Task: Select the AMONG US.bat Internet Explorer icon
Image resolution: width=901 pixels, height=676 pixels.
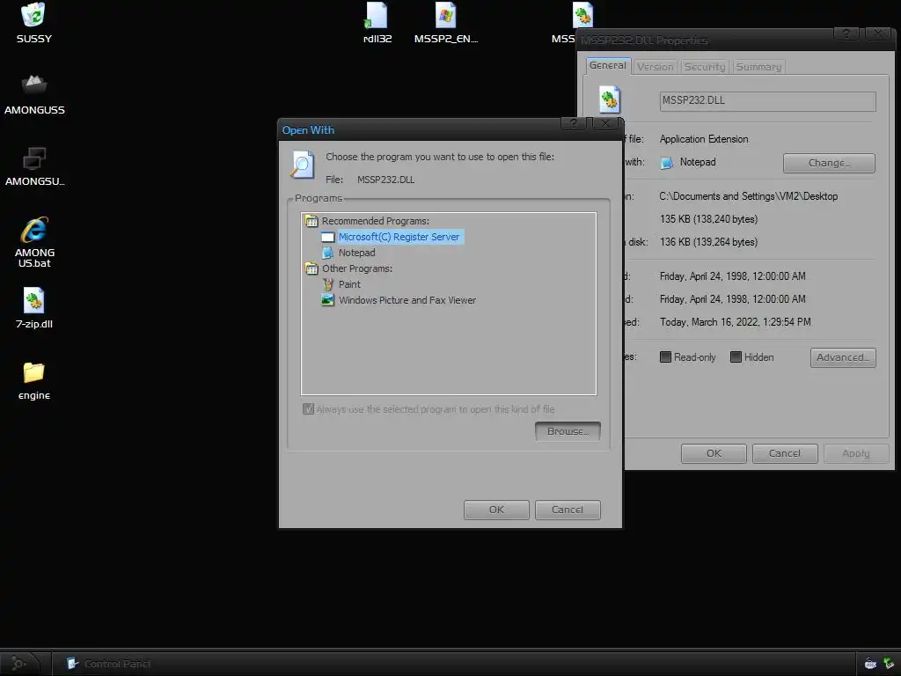Action: [34, 230]
